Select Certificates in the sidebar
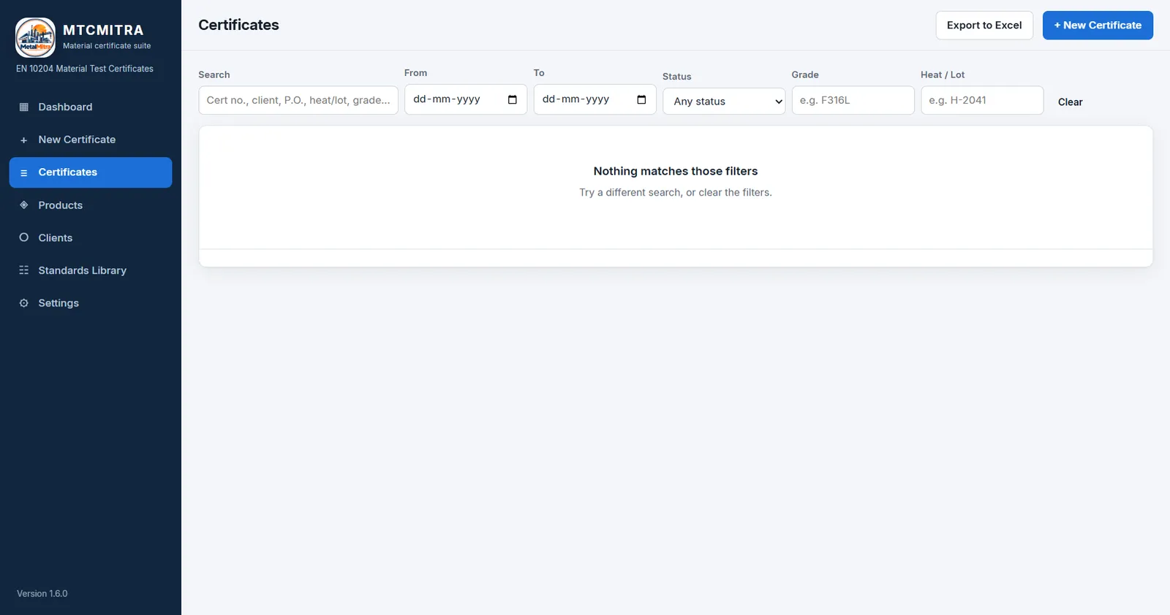Viewport: 1170px width, 615px height. (91, 172)
